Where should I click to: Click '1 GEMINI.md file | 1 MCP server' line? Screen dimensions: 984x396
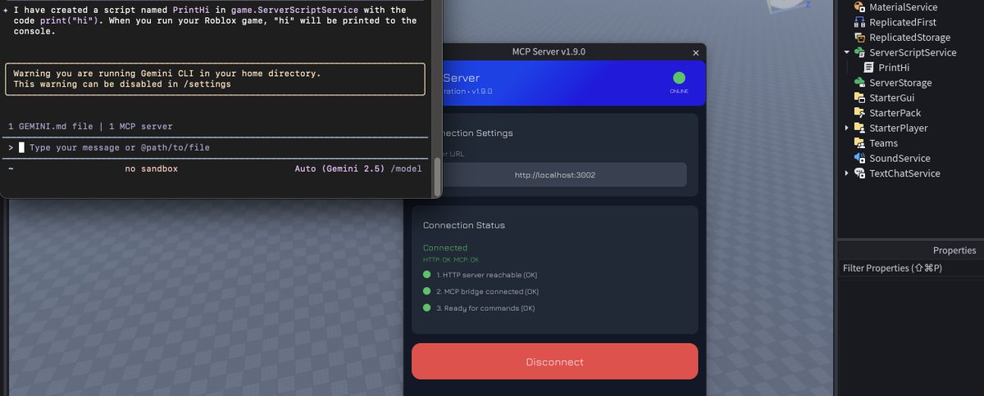[90, 127]
